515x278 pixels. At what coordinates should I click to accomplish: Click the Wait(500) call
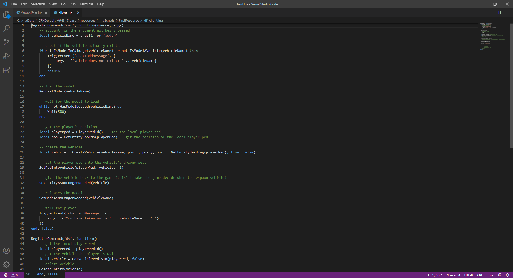57,111
